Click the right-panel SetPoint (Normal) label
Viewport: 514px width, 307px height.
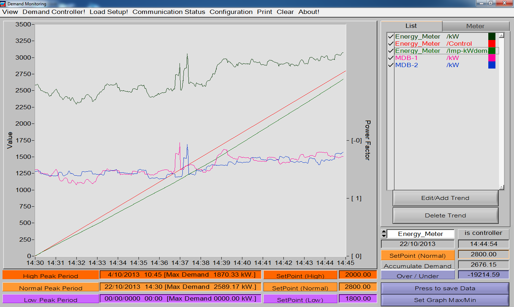pos(418,255)
